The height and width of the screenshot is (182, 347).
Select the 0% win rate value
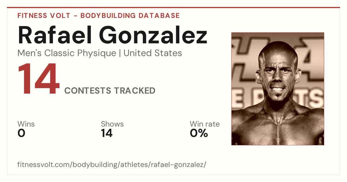click(199, 133)
